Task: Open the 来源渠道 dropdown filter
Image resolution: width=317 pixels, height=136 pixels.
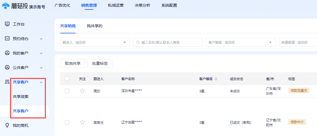Action: click(x=298, y=43)
